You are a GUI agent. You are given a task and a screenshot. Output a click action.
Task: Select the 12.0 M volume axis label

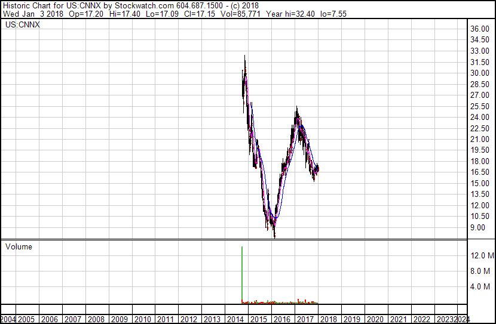tap(482, 255)
